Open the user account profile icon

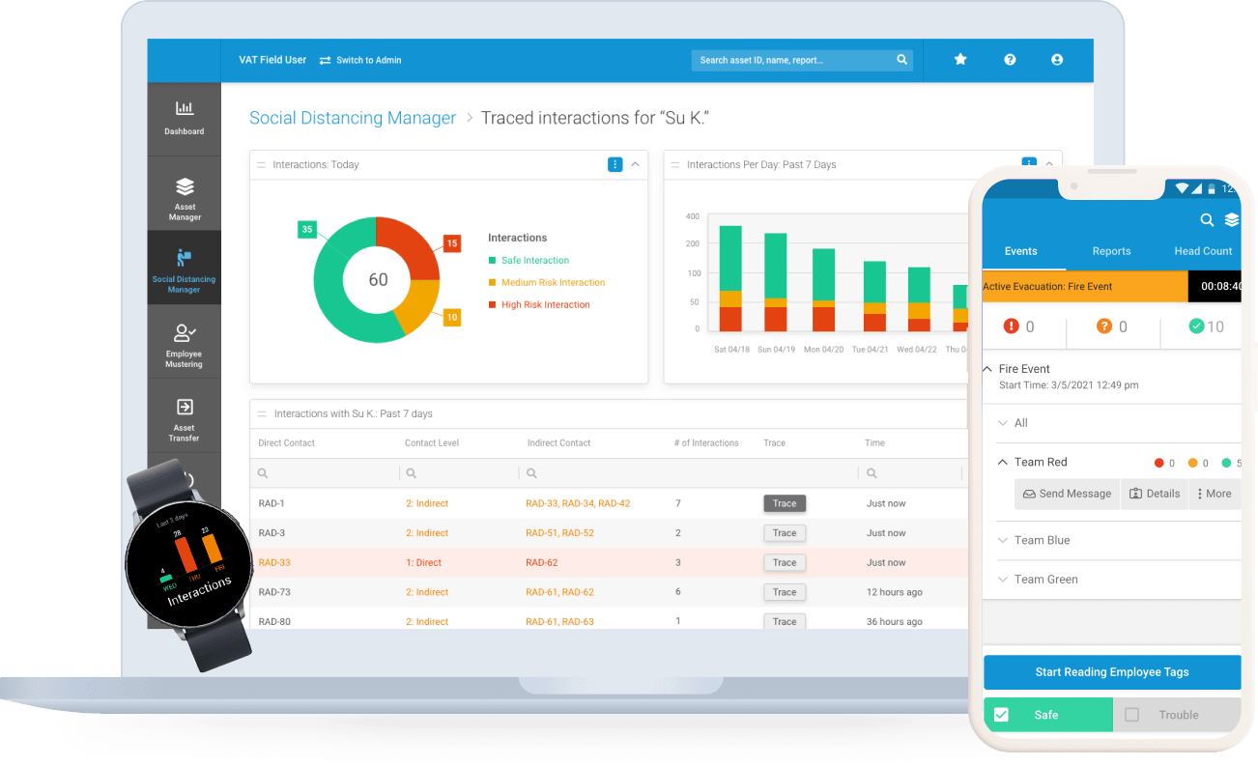coord(1057,60)
